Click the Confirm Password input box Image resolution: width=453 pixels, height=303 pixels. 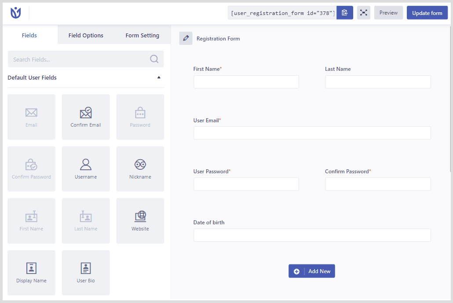pyautogui.click(x=378, y=184)
